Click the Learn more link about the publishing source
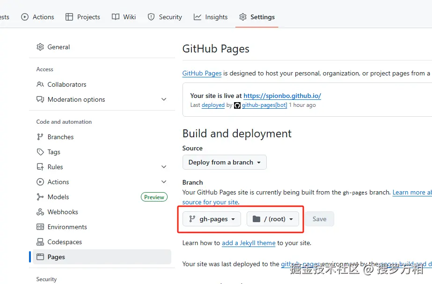This screenshot has height=284, width=432. 412,192
